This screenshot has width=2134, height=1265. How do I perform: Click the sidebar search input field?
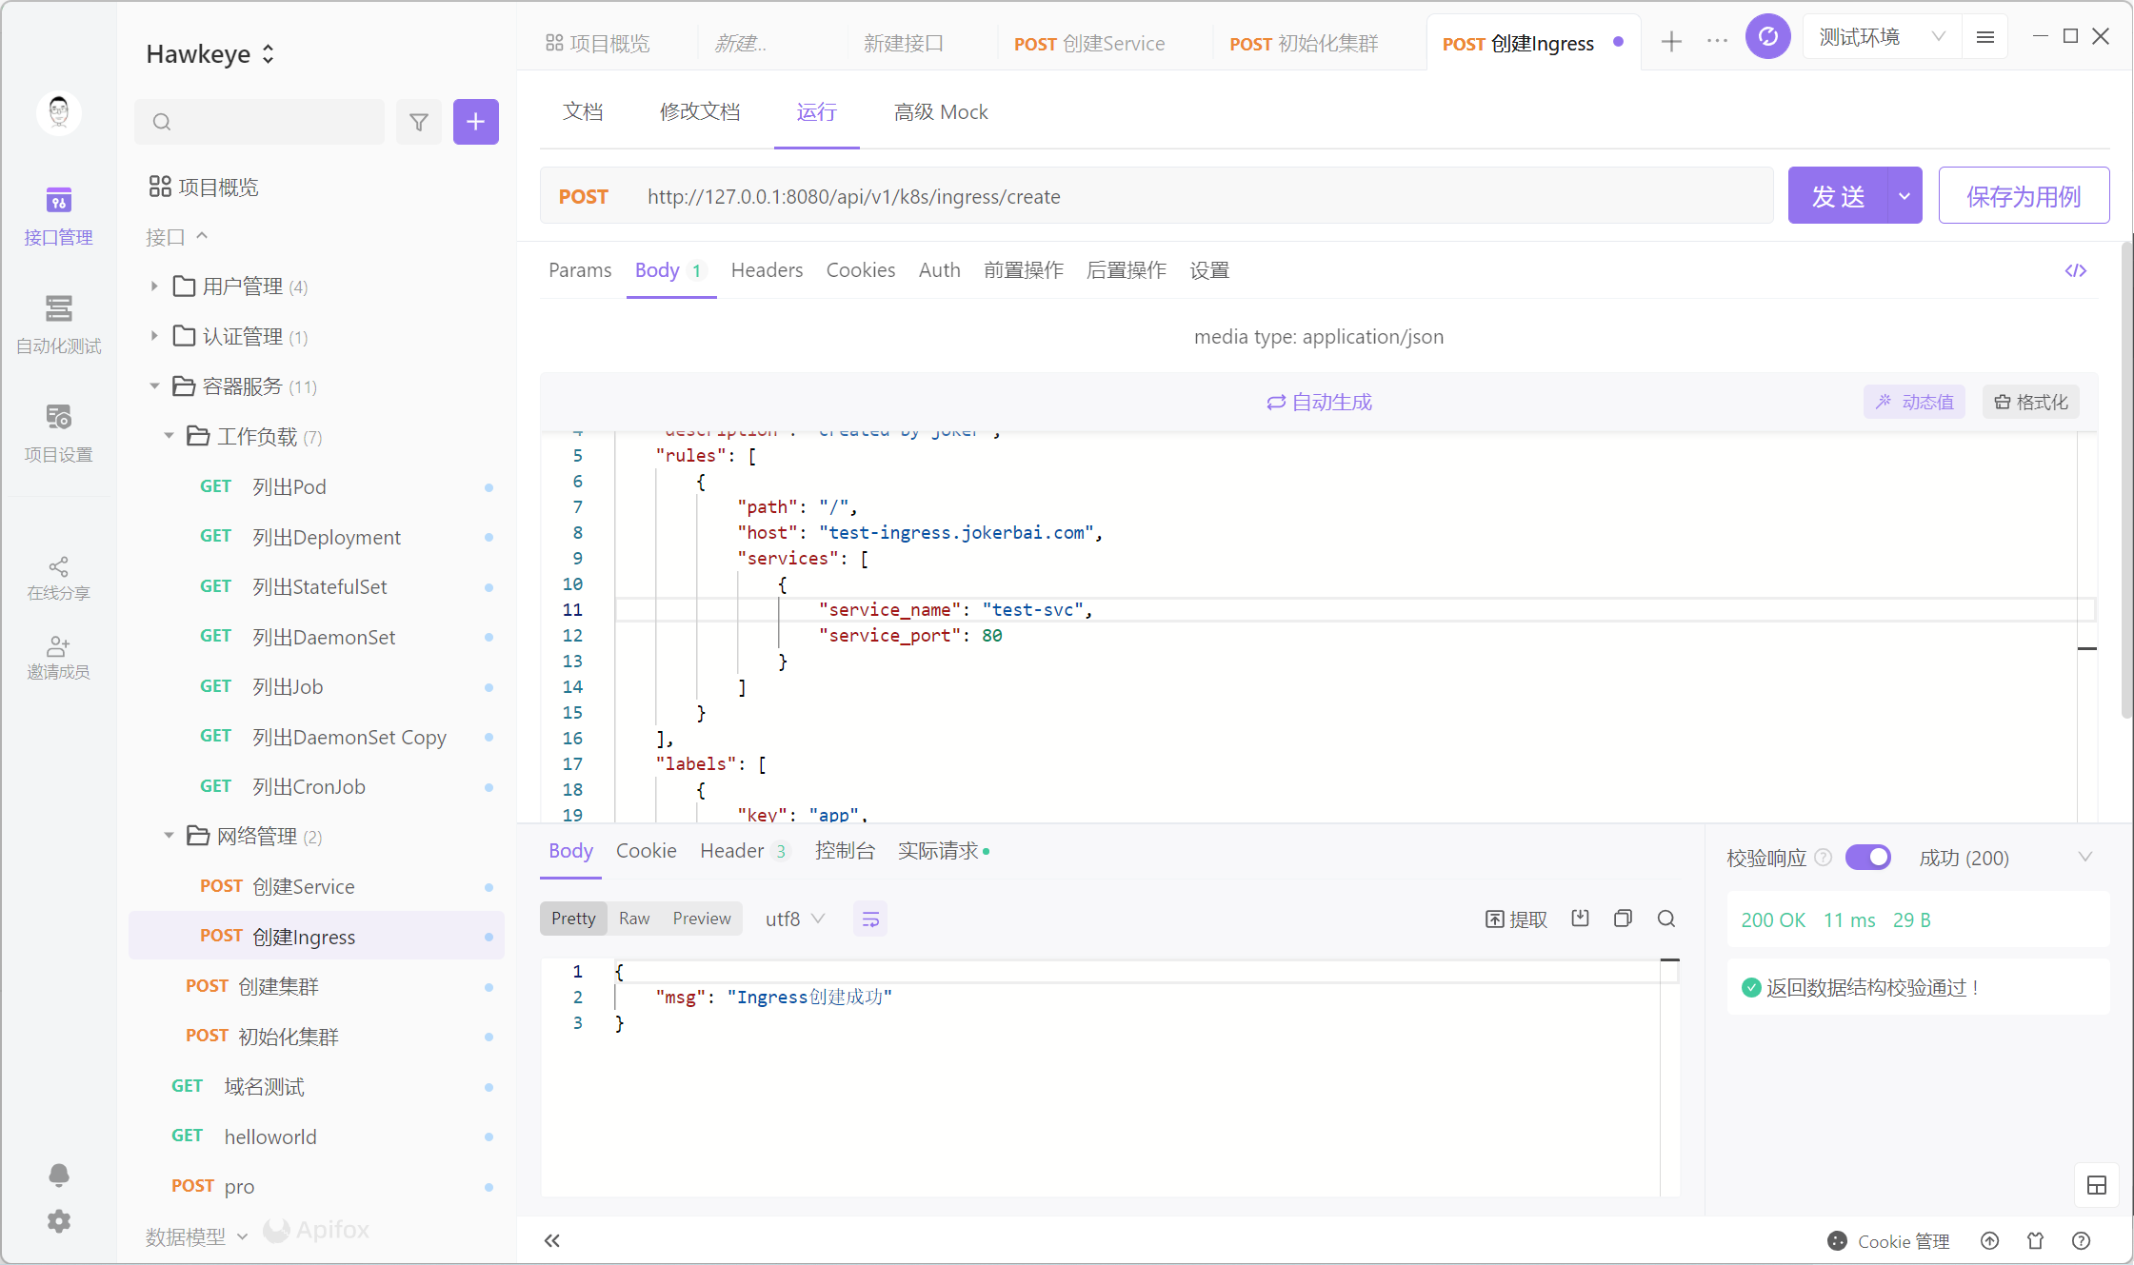pyautogui.click(x=259, y=122)
